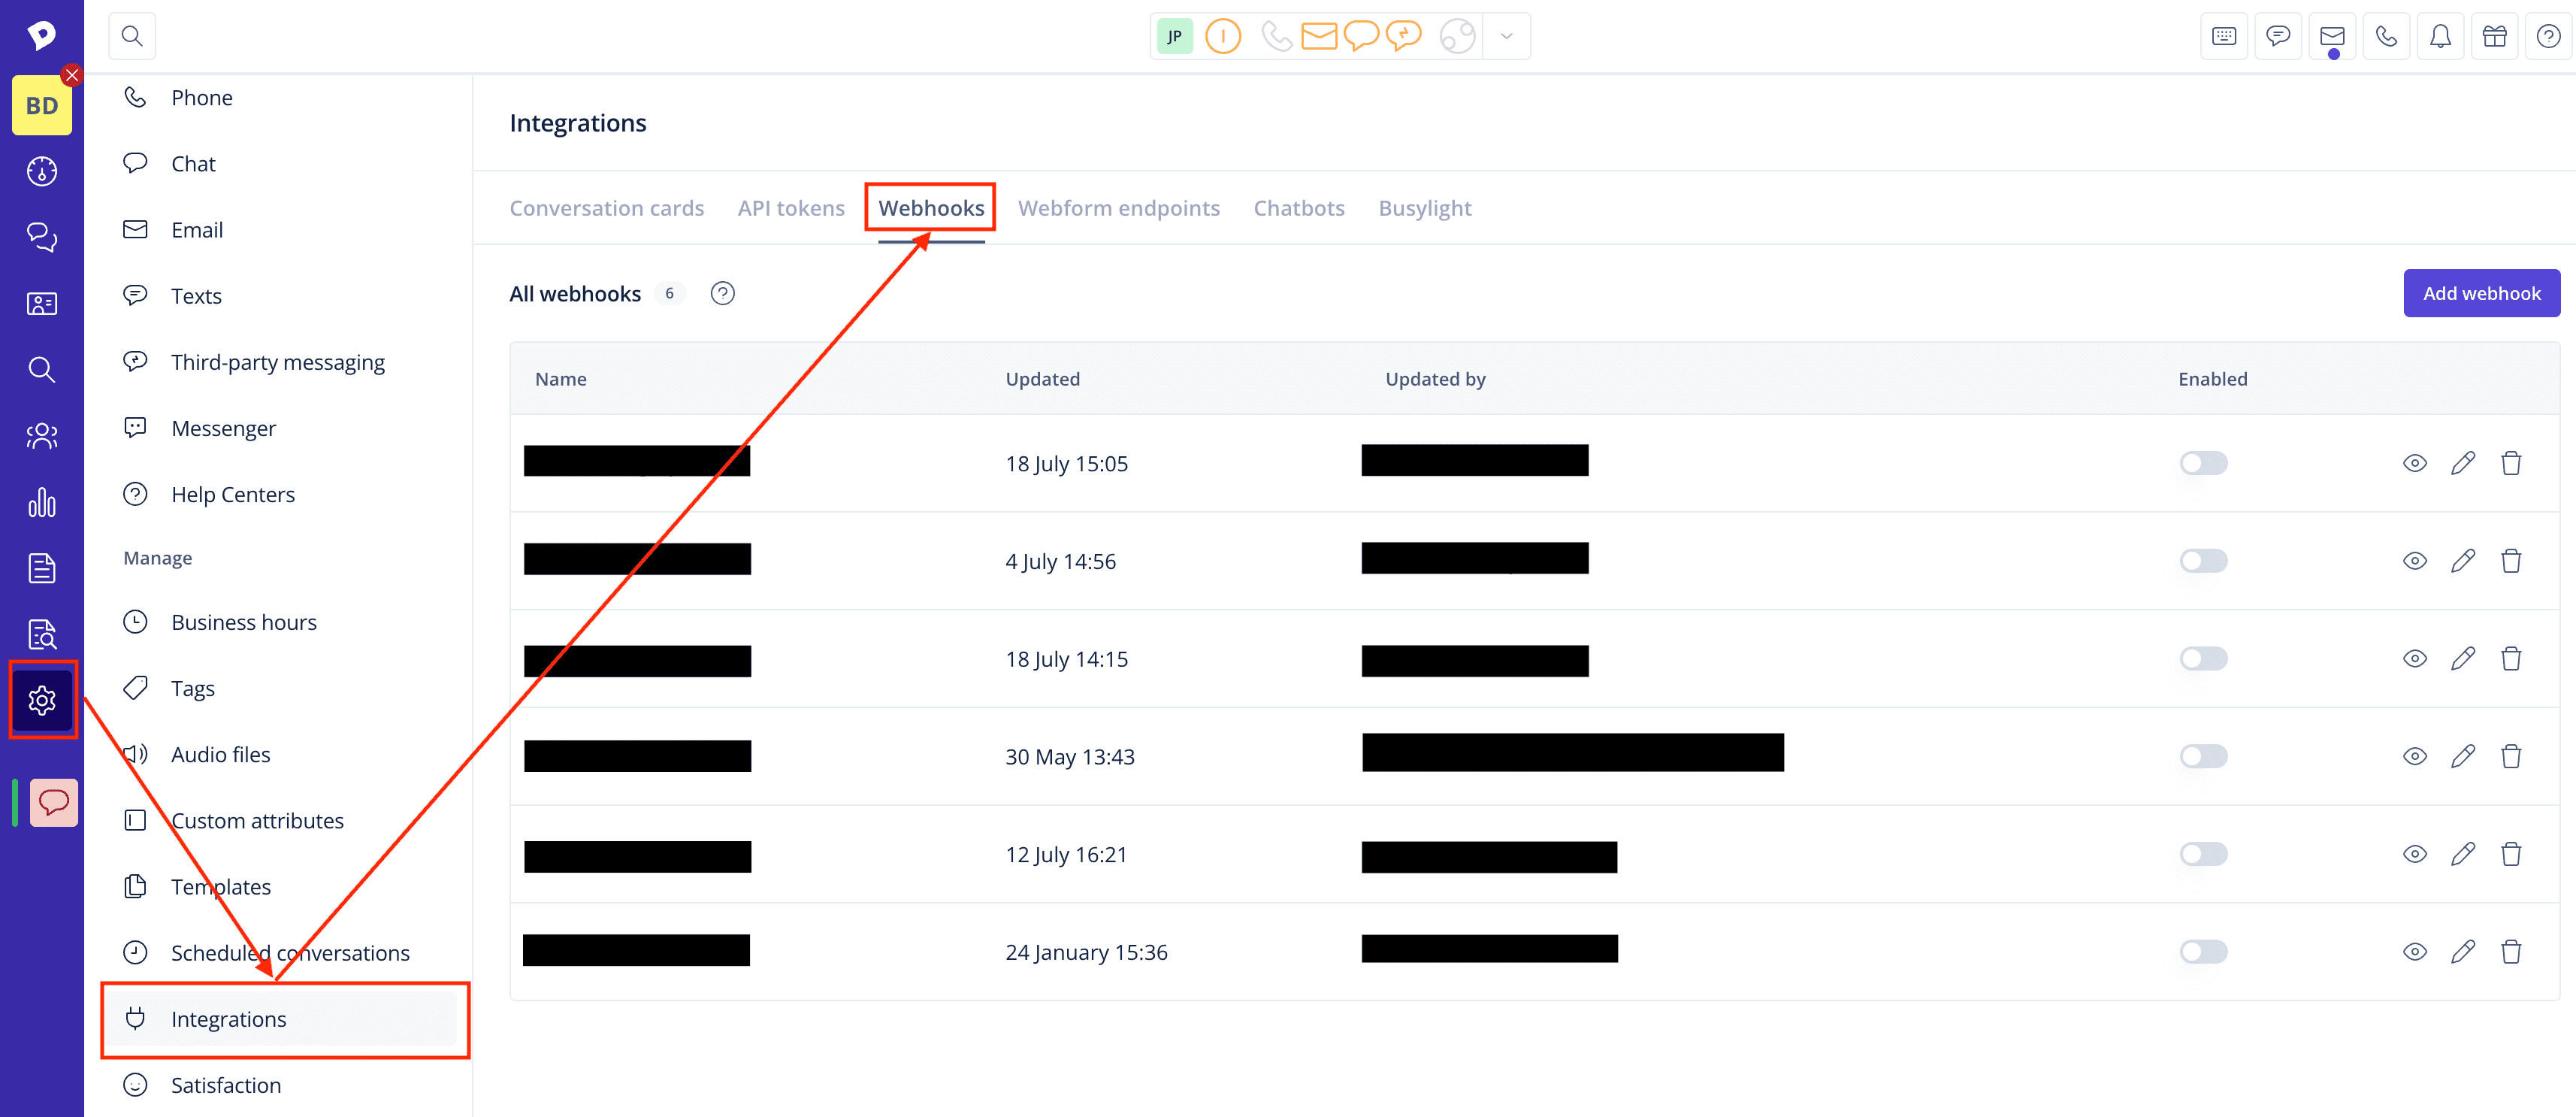The width and height of the screenshot is (2576, 1117).
Task: Select Satisfaction in the sidebar menu
Action: [225, 1085]
